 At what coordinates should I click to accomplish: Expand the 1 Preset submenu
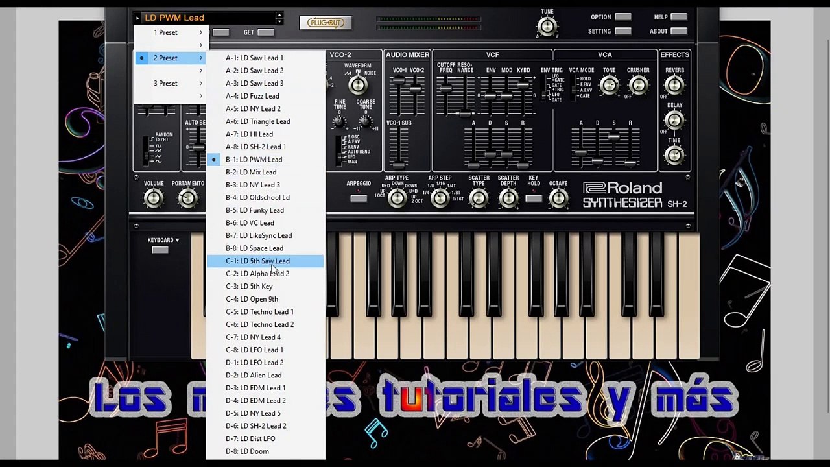[x=171, y=32]
